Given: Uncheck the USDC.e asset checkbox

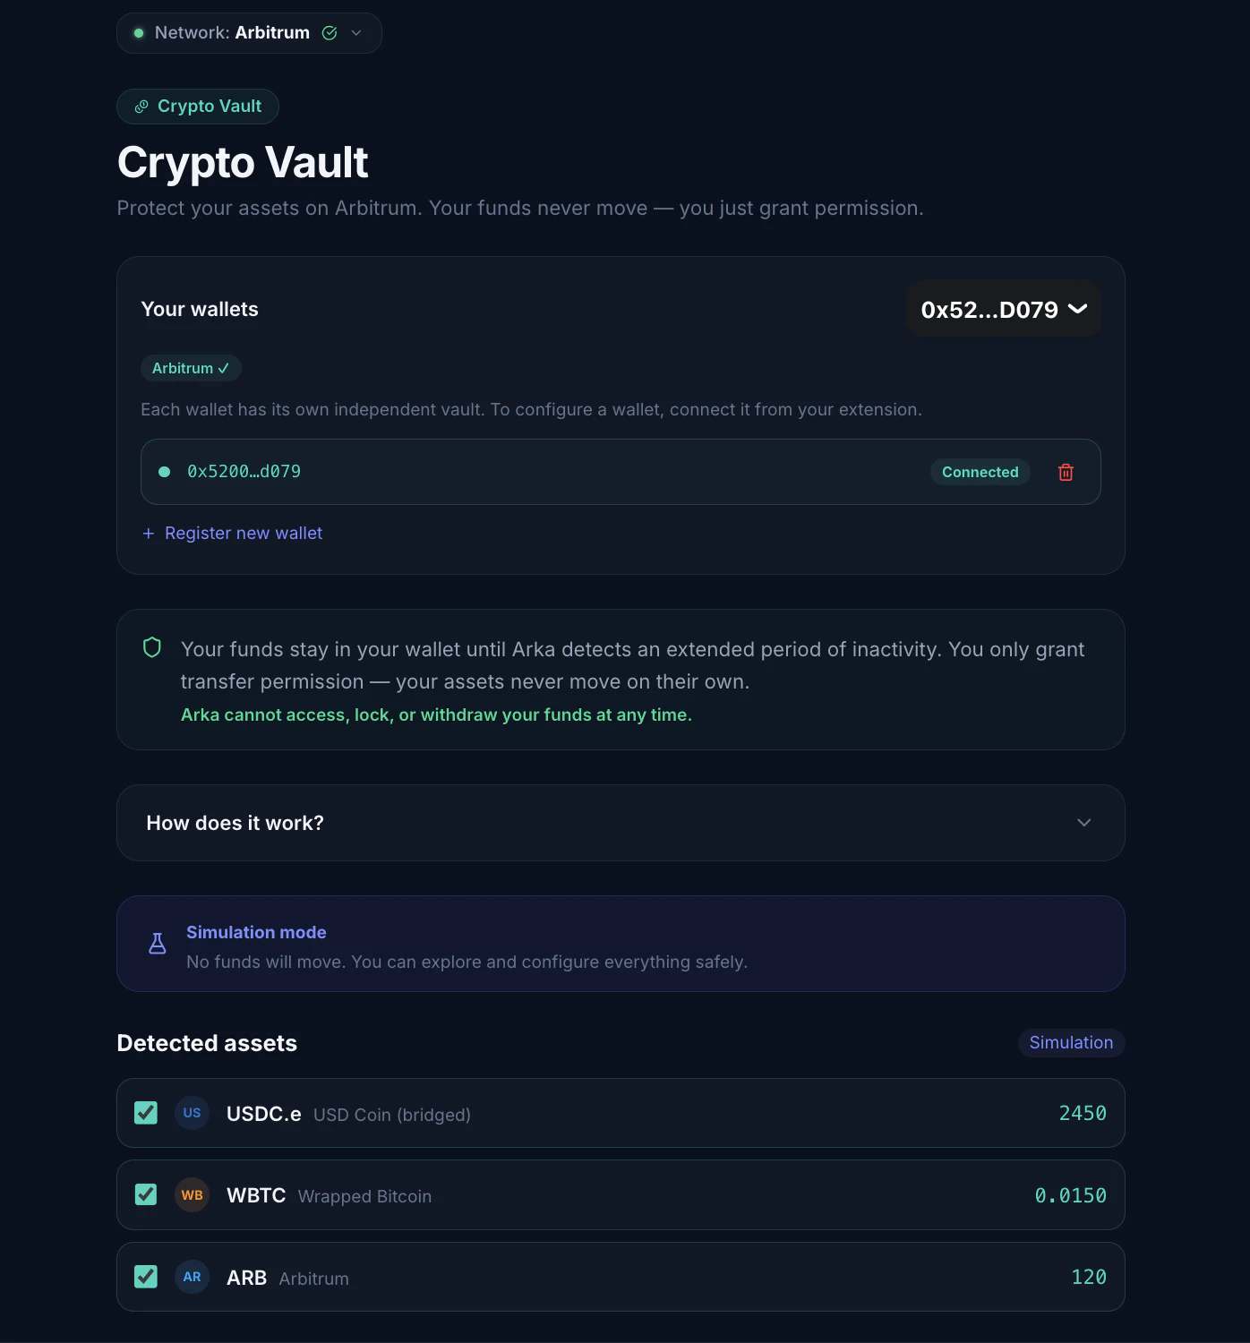Looking at the screenshot, I should tap(146, 1113).
